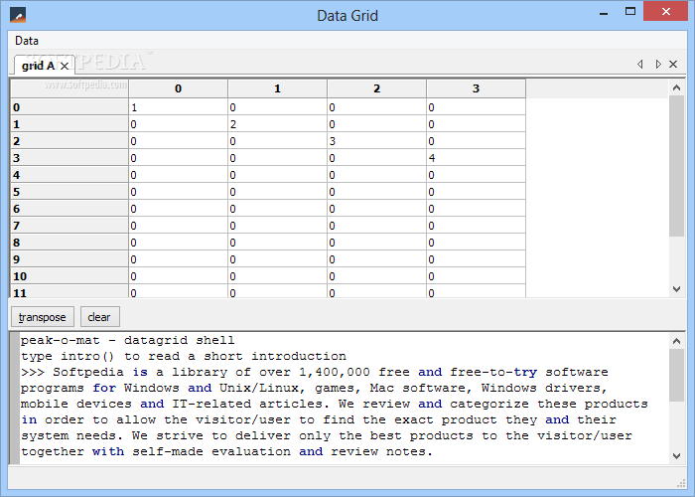Viewport: 695px width, 497px height.
Task: Select row 4 cell in column 3
Action: (476, 175)
